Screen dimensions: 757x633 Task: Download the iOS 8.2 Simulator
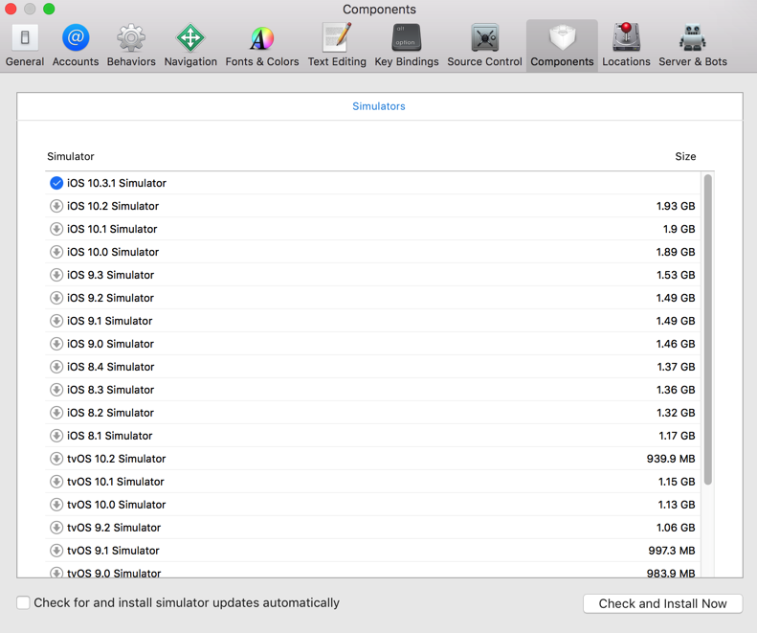point(56,413)
